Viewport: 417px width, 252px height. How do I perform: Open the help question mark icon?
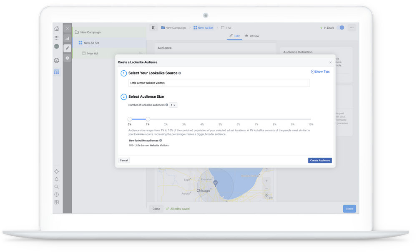[x=56, y=195]
